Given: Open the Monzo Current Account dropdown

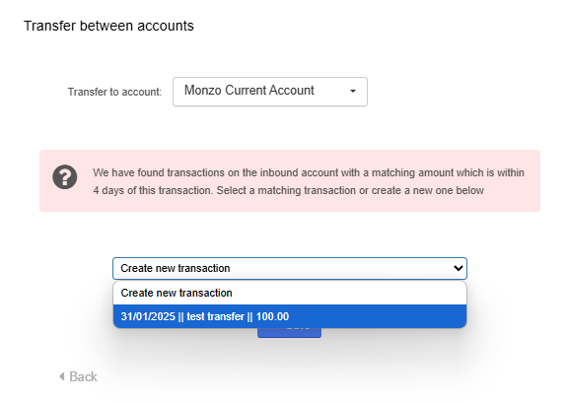Looking at the screenshot, I should coord(270,92).
